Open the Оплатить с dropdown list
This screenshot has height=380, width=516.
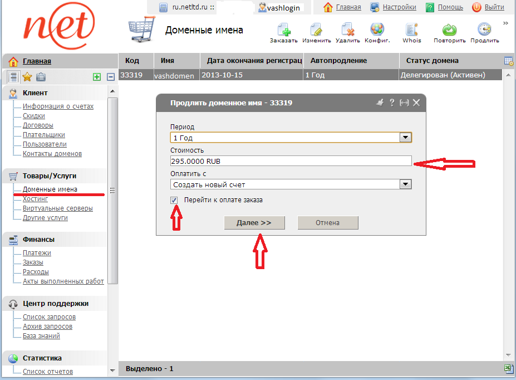406,184
